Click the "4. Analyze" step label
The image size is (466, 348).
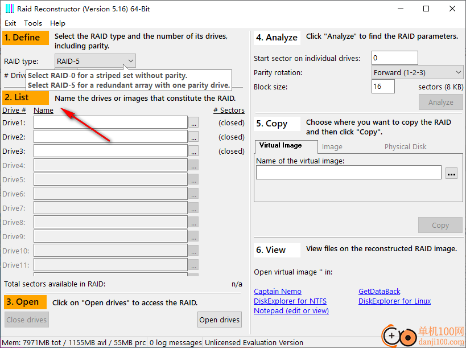click(x=277, y=38)
